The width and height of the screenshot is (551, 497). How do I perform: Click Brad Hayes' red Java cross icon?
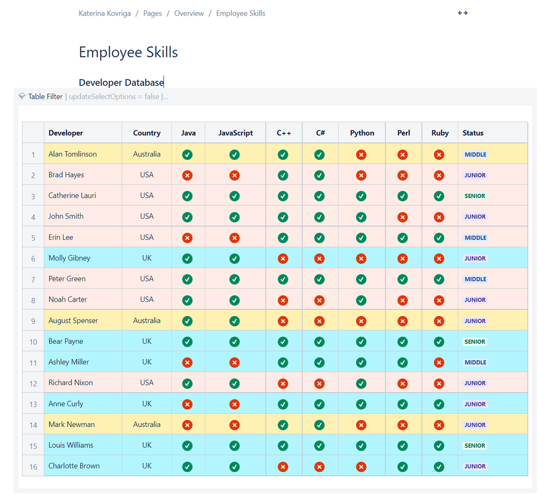(x=188, y=175)
